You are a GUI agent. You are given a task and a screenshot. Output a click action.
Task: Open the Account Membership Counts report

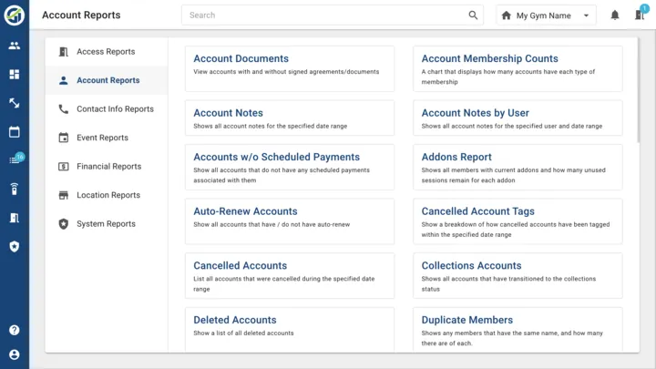(518, 68)
